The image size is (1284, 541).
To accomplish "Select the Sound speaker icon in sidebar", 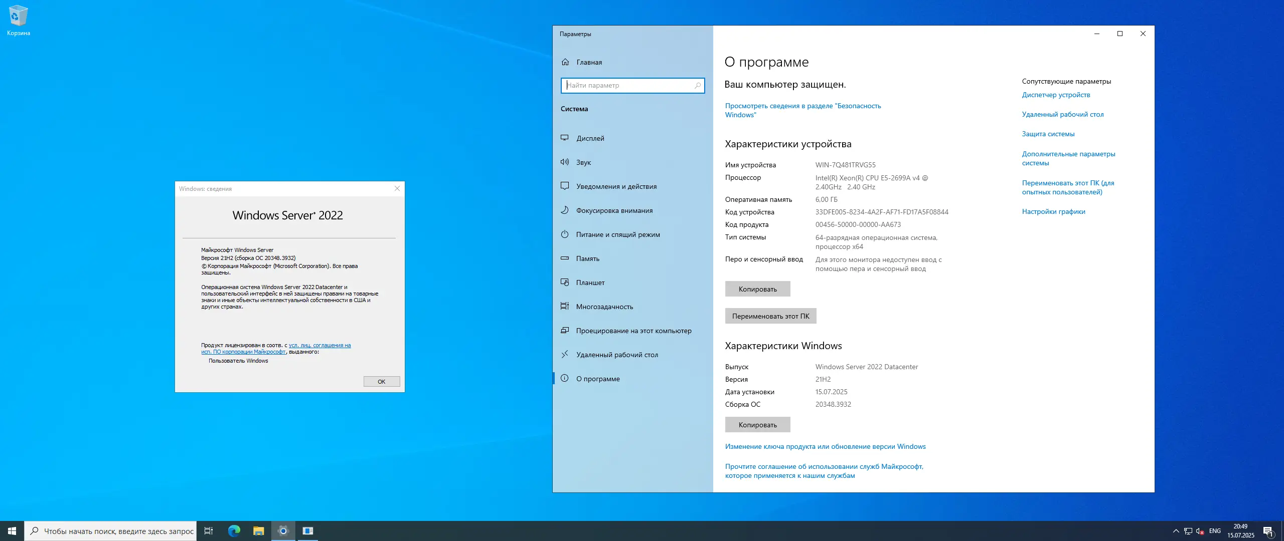I will pos(565,162).
